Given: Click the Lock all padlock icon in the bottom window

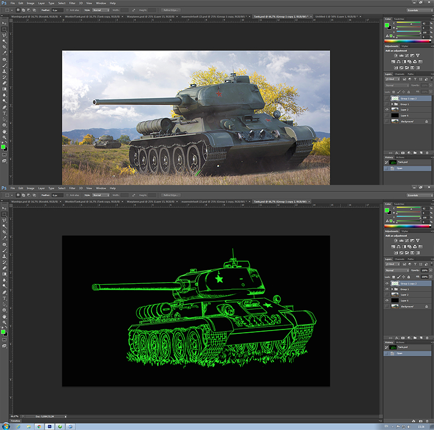Looking at the screenshot, I should [x=409, y=277].
